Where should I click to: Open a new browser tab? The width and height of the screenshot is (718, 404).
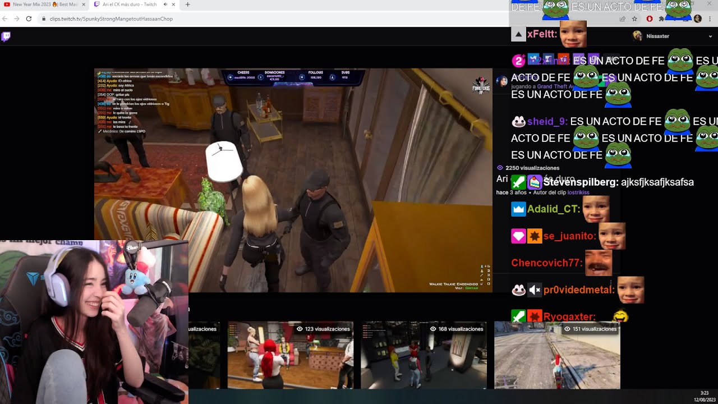click(x=187, y=4)
